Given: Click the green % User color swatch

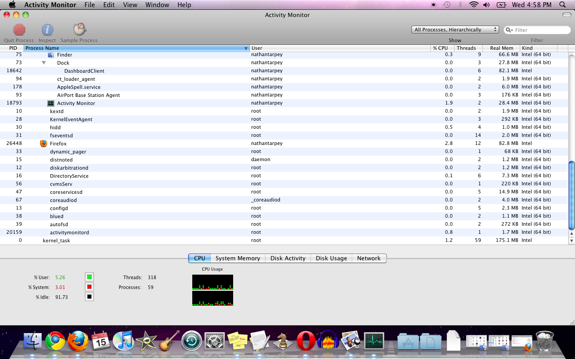Looking at the screenshot, I should [89, 277].
